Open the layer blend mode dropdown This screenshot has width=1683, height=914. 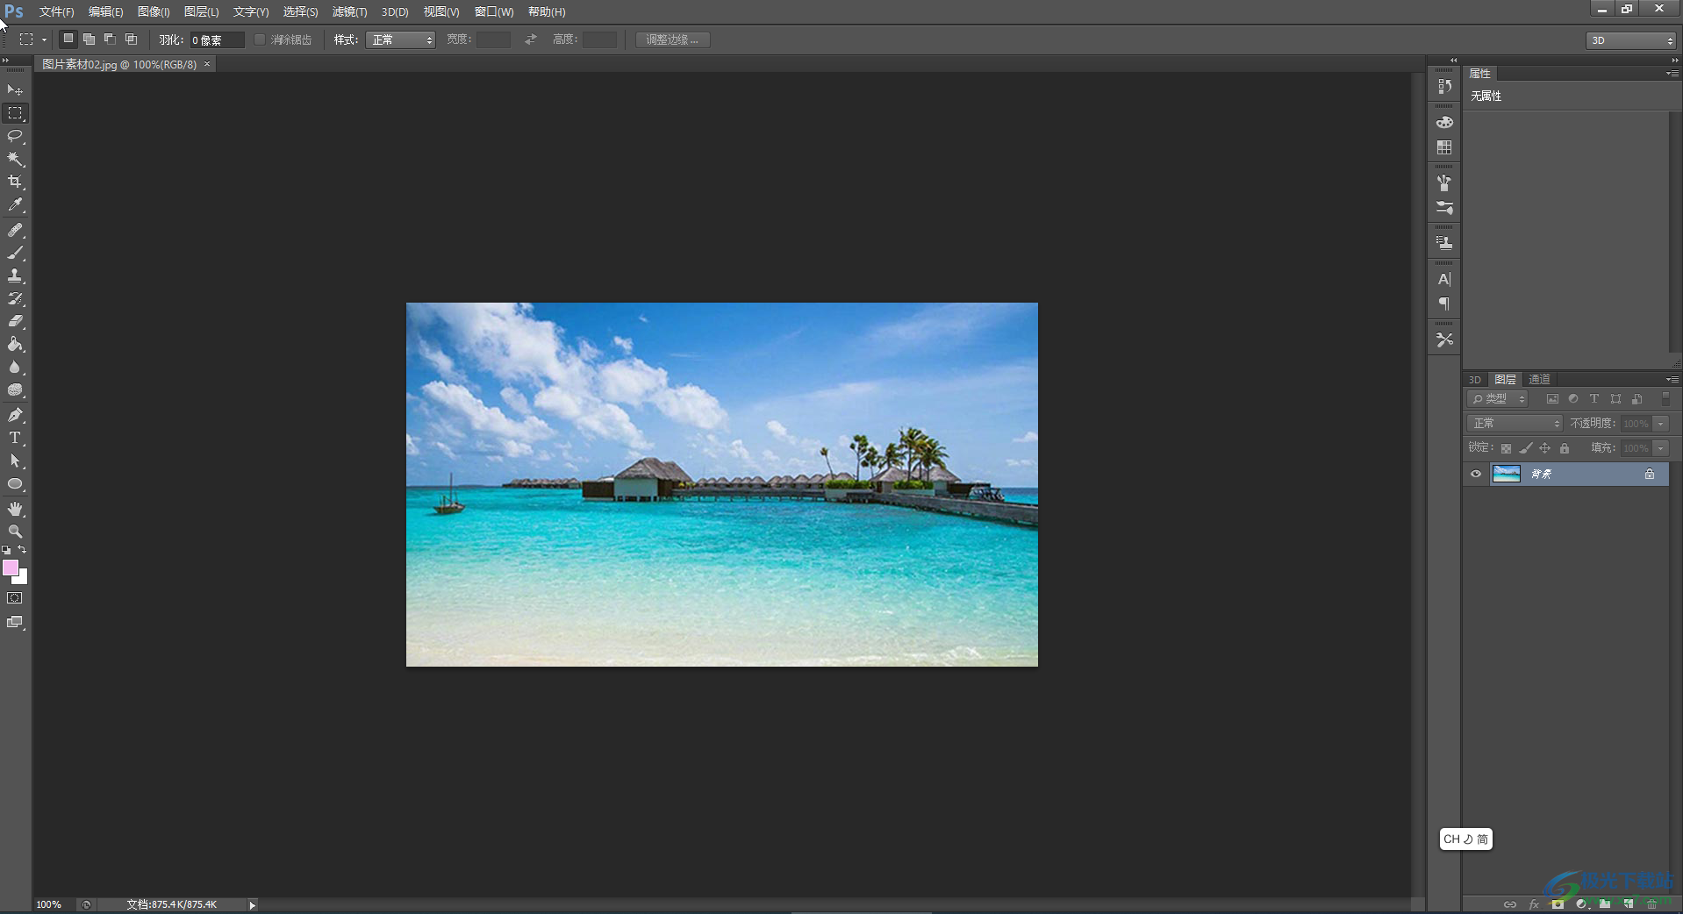coord(1515,424)
